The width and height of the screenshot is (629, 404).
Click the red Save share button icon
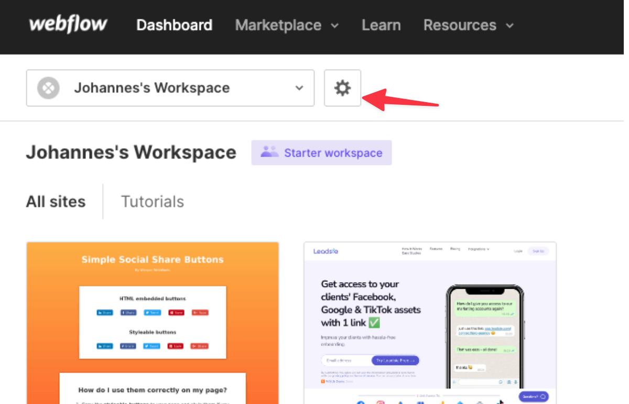coord(172,312)
